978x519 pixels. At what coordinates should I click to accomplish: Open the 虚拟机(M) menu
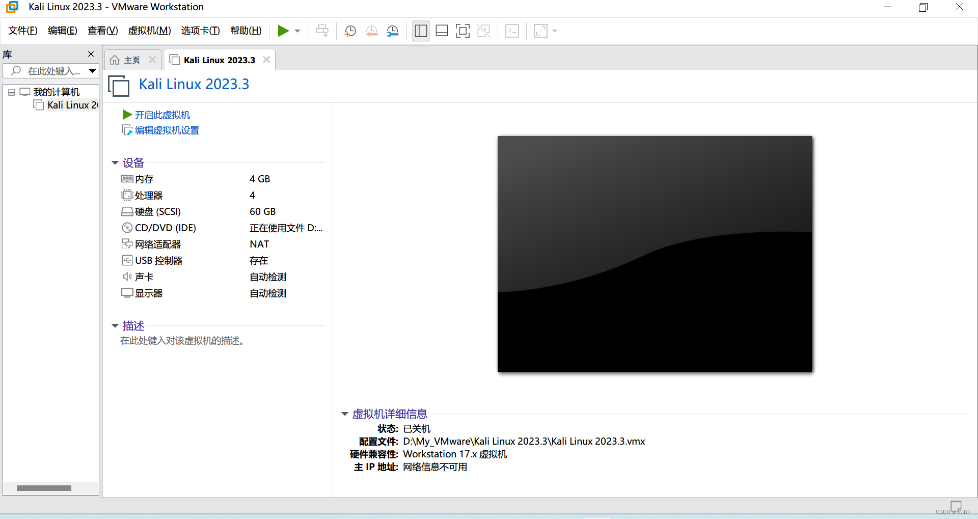(x=149, y=31)
